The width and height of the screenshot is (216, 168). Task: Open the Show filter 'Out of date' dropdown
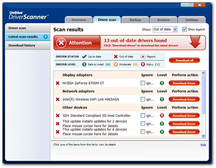165,29
